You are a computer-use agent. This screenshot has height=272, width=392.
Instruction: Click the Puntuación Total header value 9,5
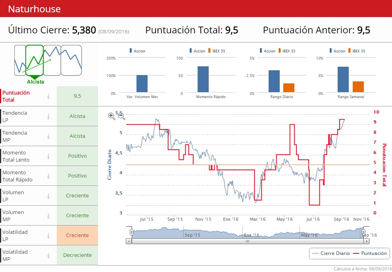(x=231, y=30)
